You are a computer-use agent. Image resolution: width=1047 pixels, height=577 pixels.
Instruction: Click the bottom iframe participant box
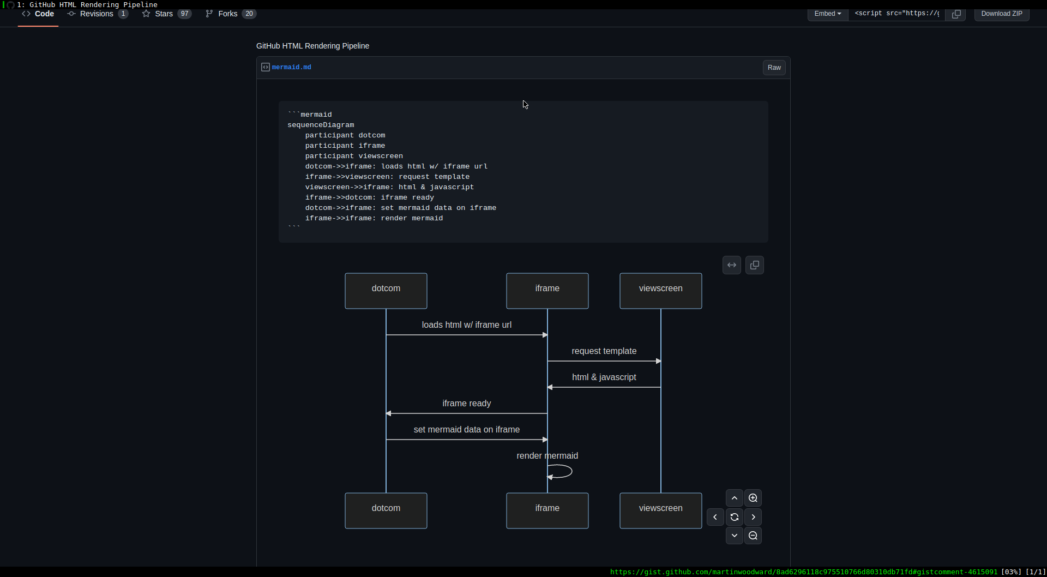click(x=547, y=510)
